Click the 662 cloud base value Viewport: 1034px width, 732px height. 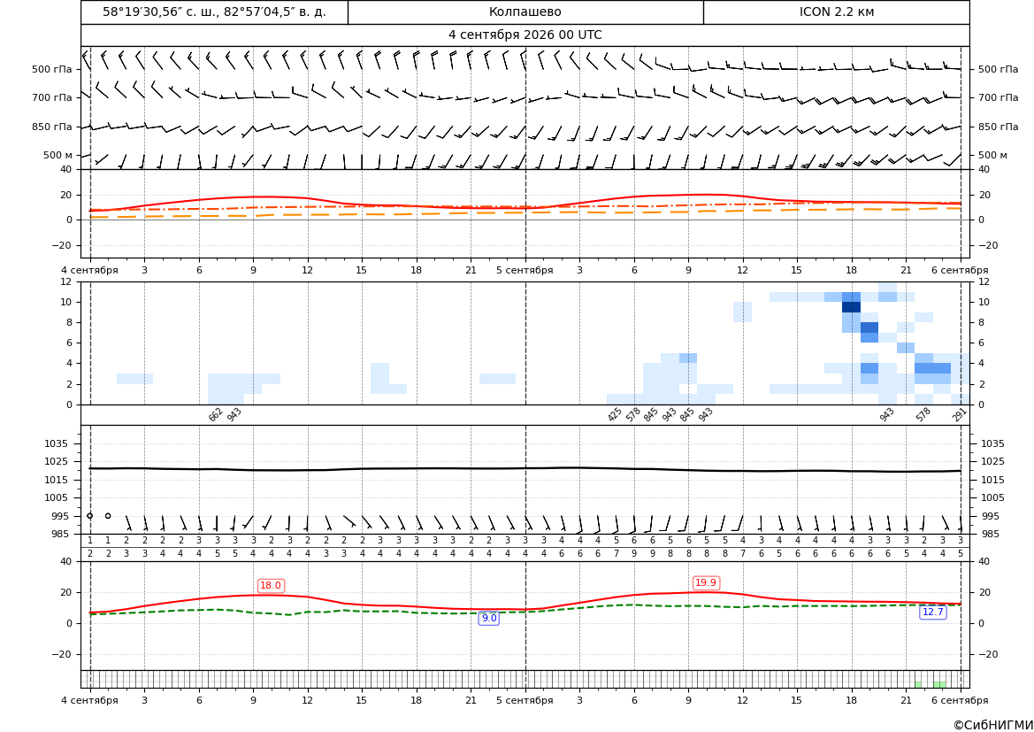[x=216, y=414]
